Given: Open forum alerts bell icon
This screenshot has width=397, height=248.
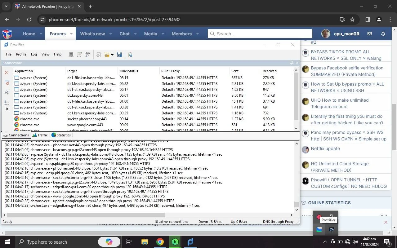Looking at the screenshot, I should (x=383, y=34).
